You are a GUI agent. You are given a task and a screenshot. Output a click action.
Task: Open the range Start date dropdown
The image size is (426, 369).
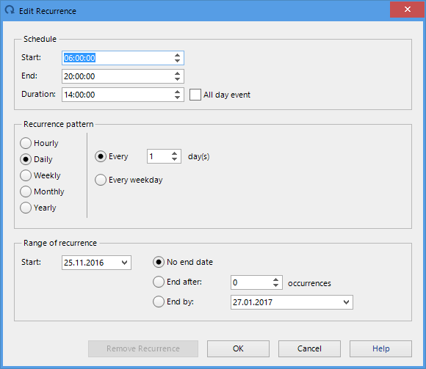(124, 263)
